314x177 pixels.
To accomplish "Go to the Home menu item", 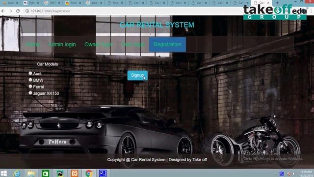I will 32,44.
